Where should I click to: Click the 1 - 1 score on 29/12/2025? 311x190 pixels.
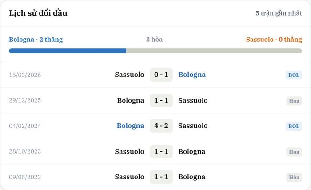[x=161, y=100]
